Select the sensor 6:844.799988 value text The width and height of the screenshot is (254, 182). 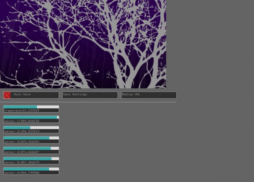pos(22,173)
